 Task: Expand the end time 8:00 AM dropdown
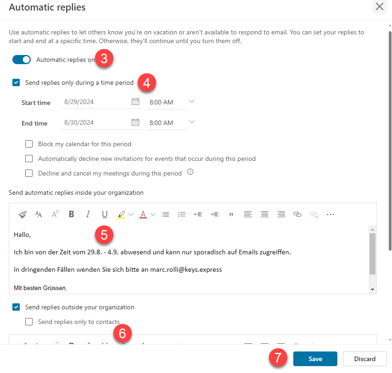point(192,122)
